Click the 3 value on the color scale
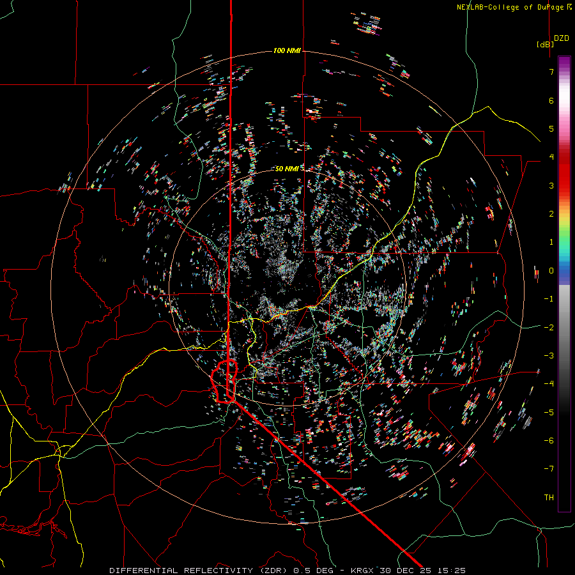Screen dimensions: 575x575 pos(551,185)
